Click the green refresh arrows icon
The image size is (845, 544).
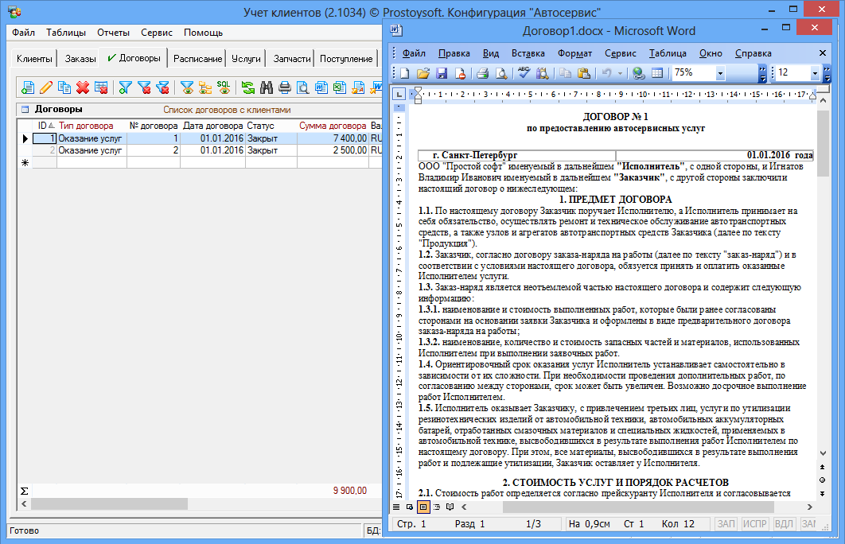pos(248,87)
